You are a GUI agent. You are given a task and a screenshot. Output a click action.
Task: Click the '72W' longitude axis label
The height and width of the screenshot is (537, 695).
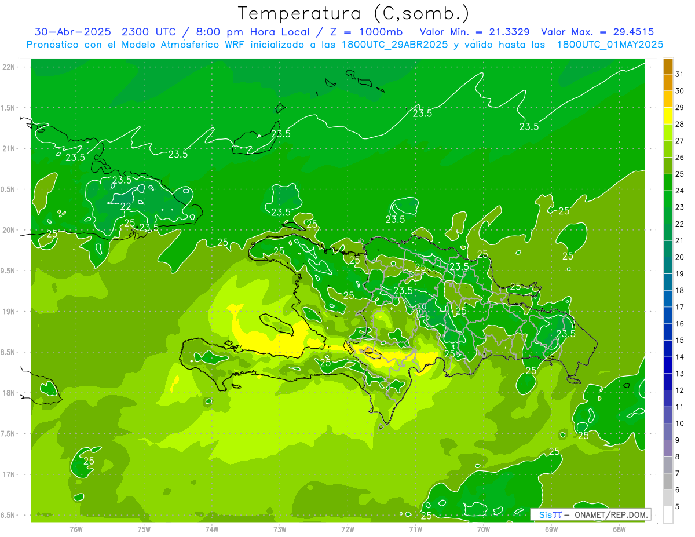click(x=348, y=529)
